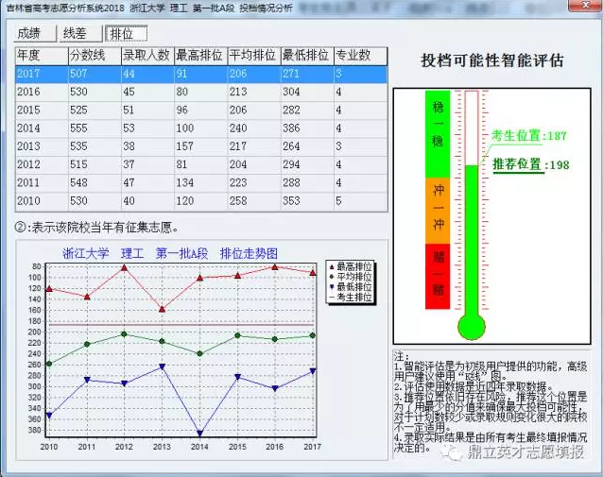
Task: Click the 年度 column header
Action: click(x=42, y=56)
